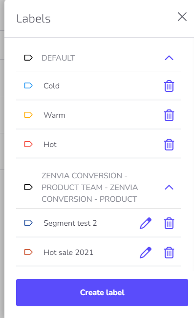The height and width of the screenshot is (318, 194).
Task: Click the Create label button
Action: coord(102,293)
